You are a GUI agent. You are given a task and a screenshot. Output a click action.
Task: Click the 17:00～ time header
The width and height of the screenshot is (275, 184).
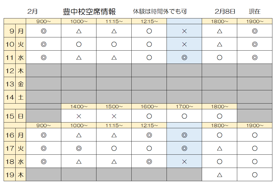coord(184,106)
